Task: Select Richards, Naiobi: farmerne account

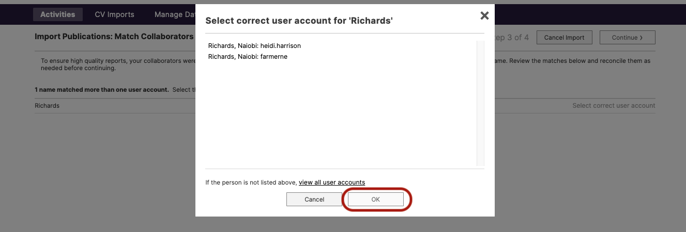Action: tap(248, 57)
